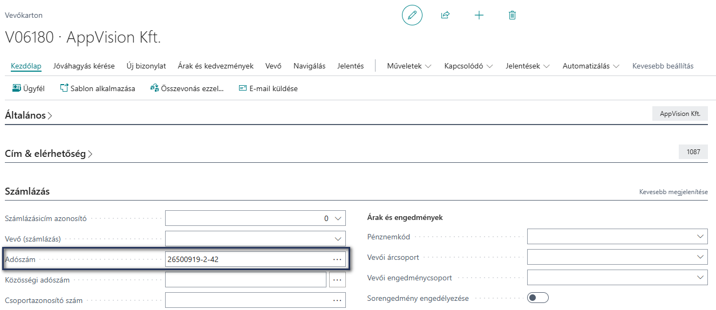The image size is (716, 310).
Task: Click the Közösségi adószám input field
Action: 246,280
